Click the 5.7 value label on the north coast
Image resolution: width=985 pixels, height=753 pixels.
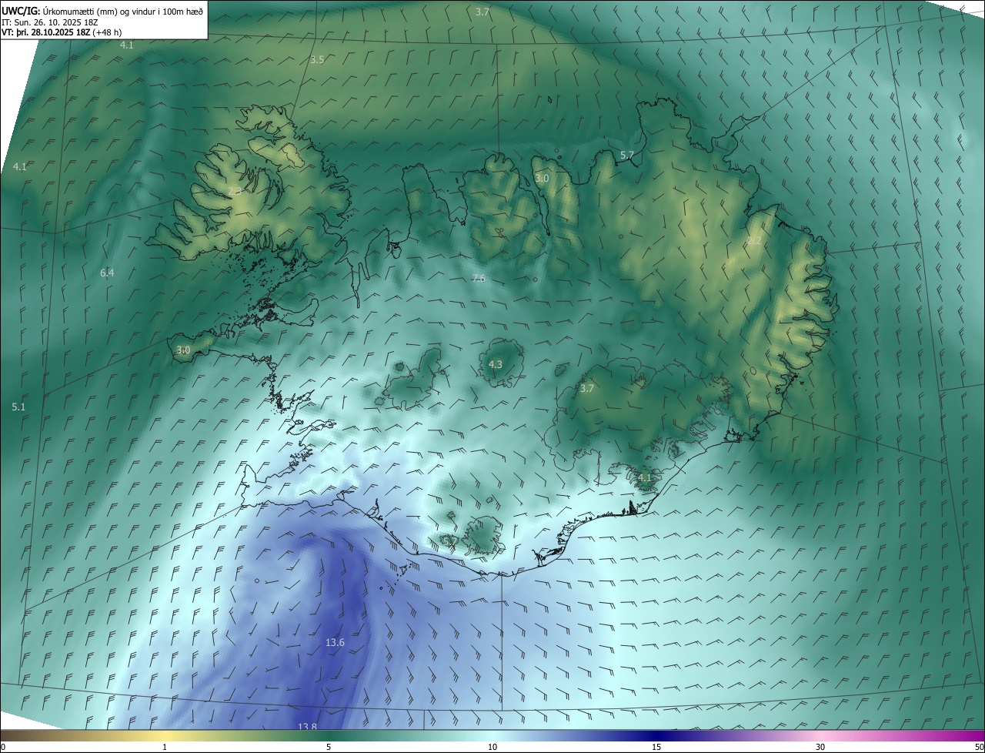(x=627, y=155)
